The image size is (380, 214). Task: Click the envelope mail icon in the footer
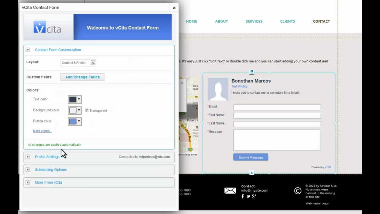pyautogui.click(x=230, y=191)
